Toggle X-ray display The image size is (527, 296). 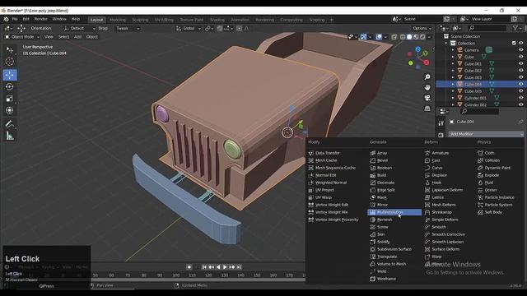coord(394,37)
